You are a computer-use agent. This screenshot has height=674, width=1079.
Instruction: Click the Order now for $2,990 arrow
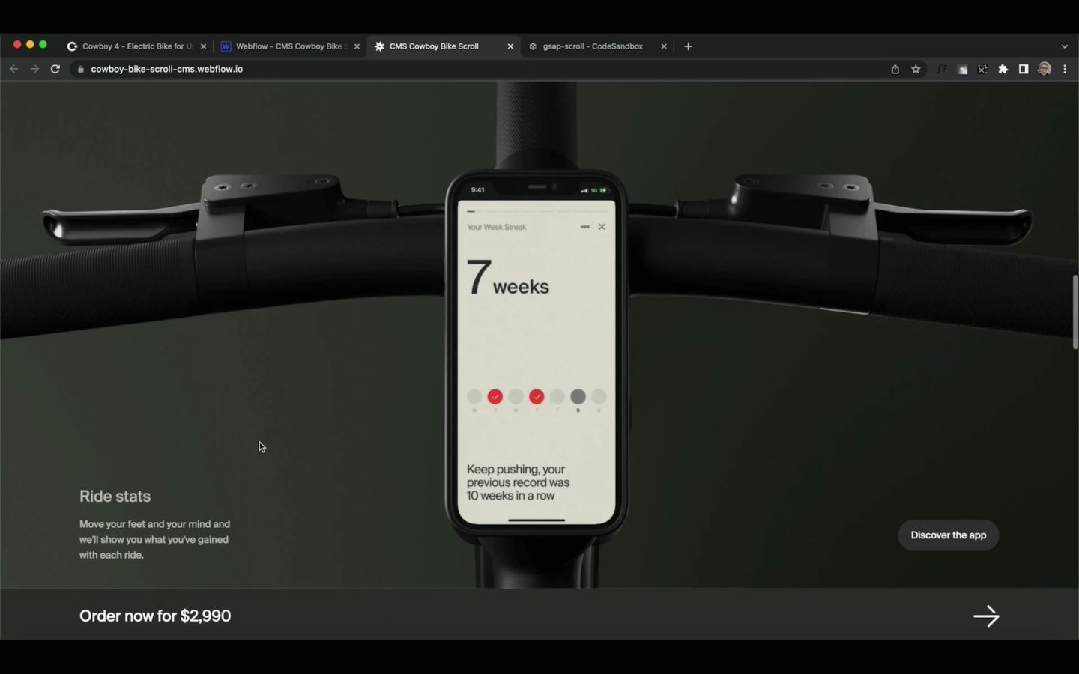pyautogui.click(x=986, y=616)
